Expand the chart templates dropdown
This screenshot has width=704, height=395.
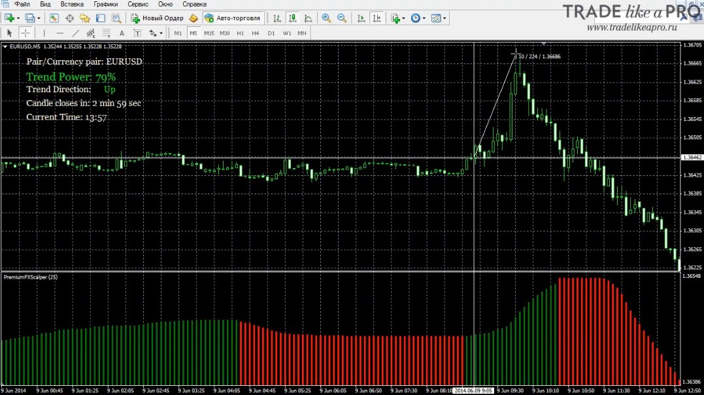(x=444, y=18)
